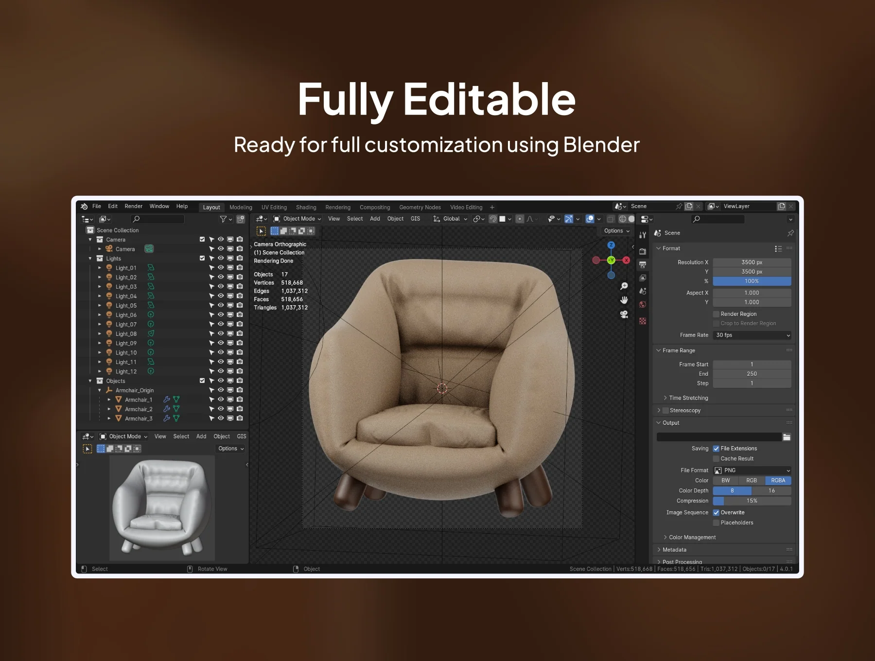
Task: Adjust the resolution percentage 100% slider
Action: click(752, 281)
